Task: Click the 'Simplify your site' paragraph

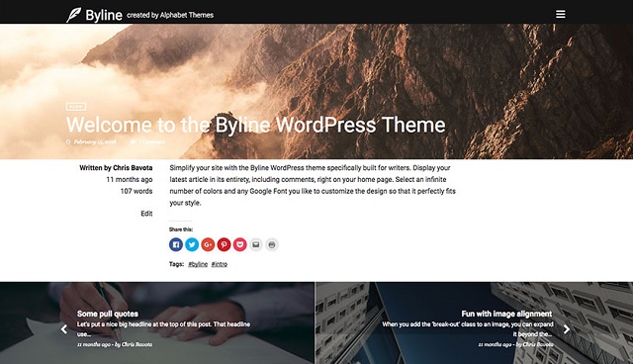Action: (313, 185)
